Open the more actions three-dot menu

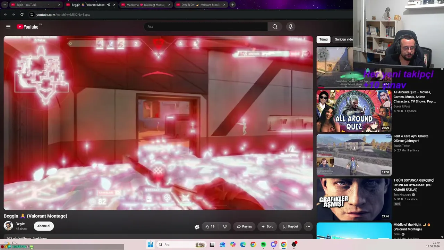(x=308, y=226)
